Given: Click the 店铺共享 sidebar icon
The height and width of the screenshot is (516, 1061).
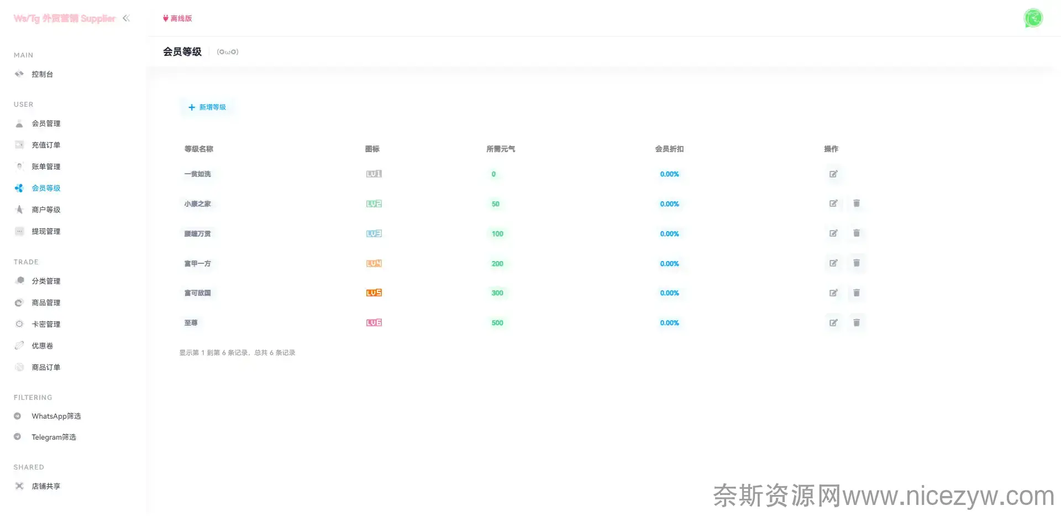Looking at the screenshot, I should pyautogui.click(x=19, y=486).
